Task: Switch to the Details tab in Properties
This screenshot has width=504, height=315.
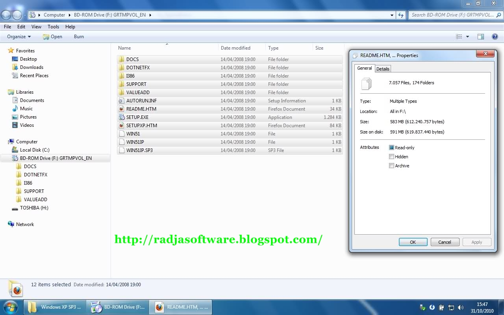Action: click(383, 69)
